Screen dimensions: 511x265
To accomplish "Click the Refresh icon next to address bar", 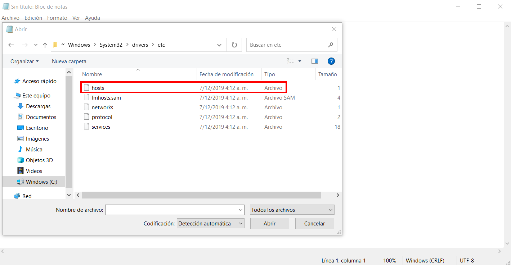I will click(x=234, y=45).
